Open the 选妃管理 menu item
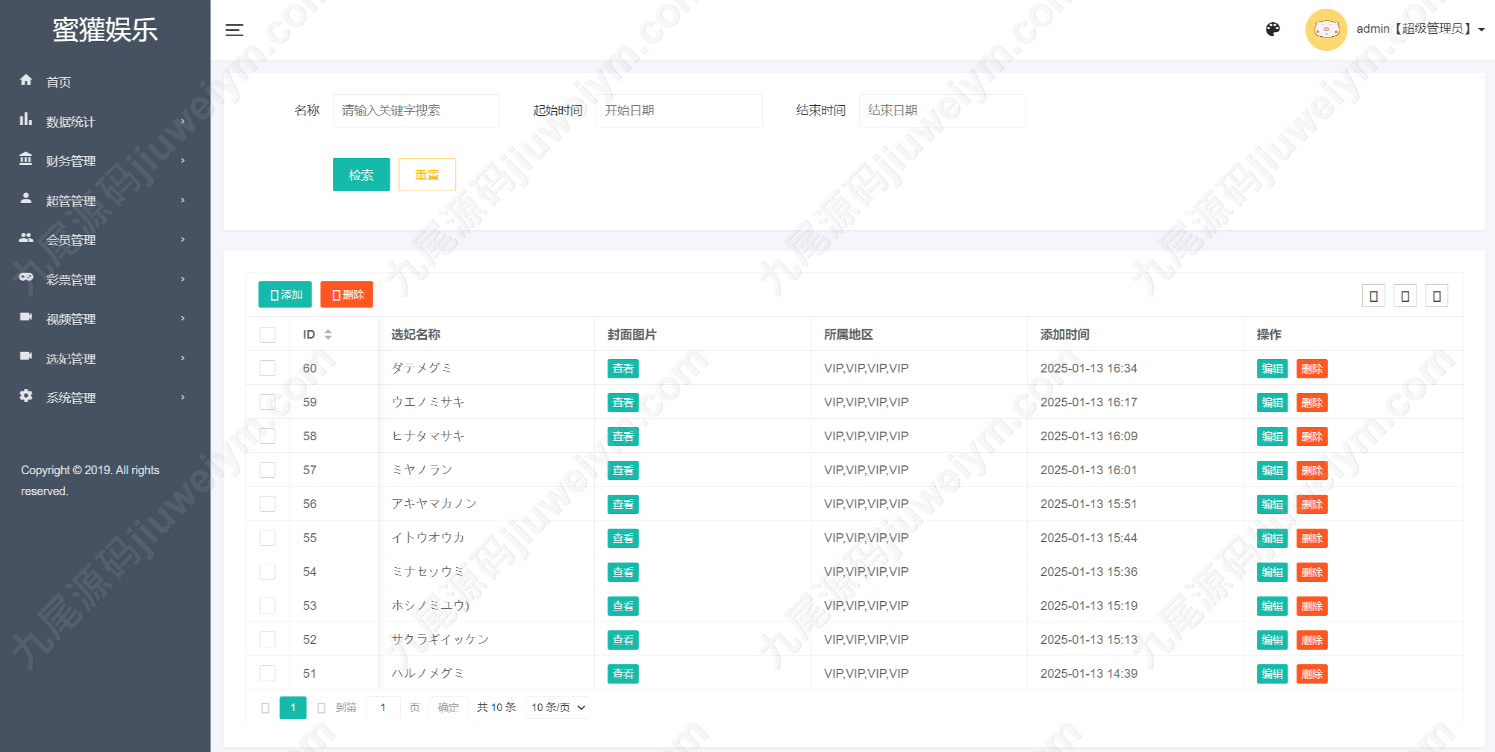 coord(105,358)
